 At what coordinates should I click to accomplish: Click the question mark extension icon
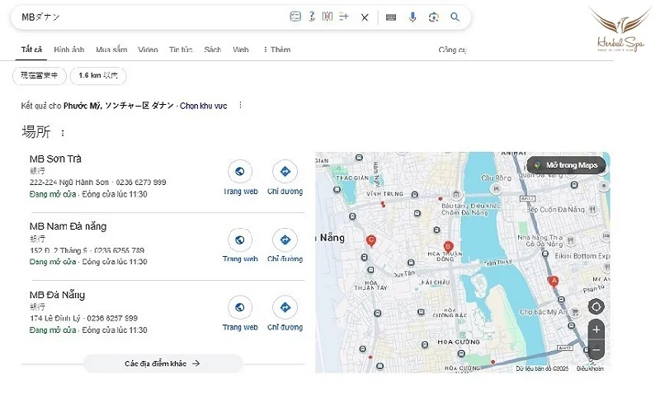pos(312,17)
